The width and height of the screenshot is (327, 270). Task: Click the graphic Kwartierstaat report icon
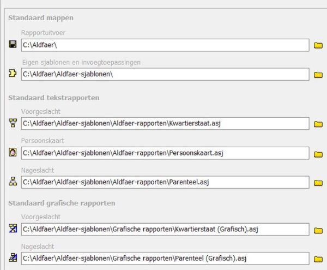13,229
